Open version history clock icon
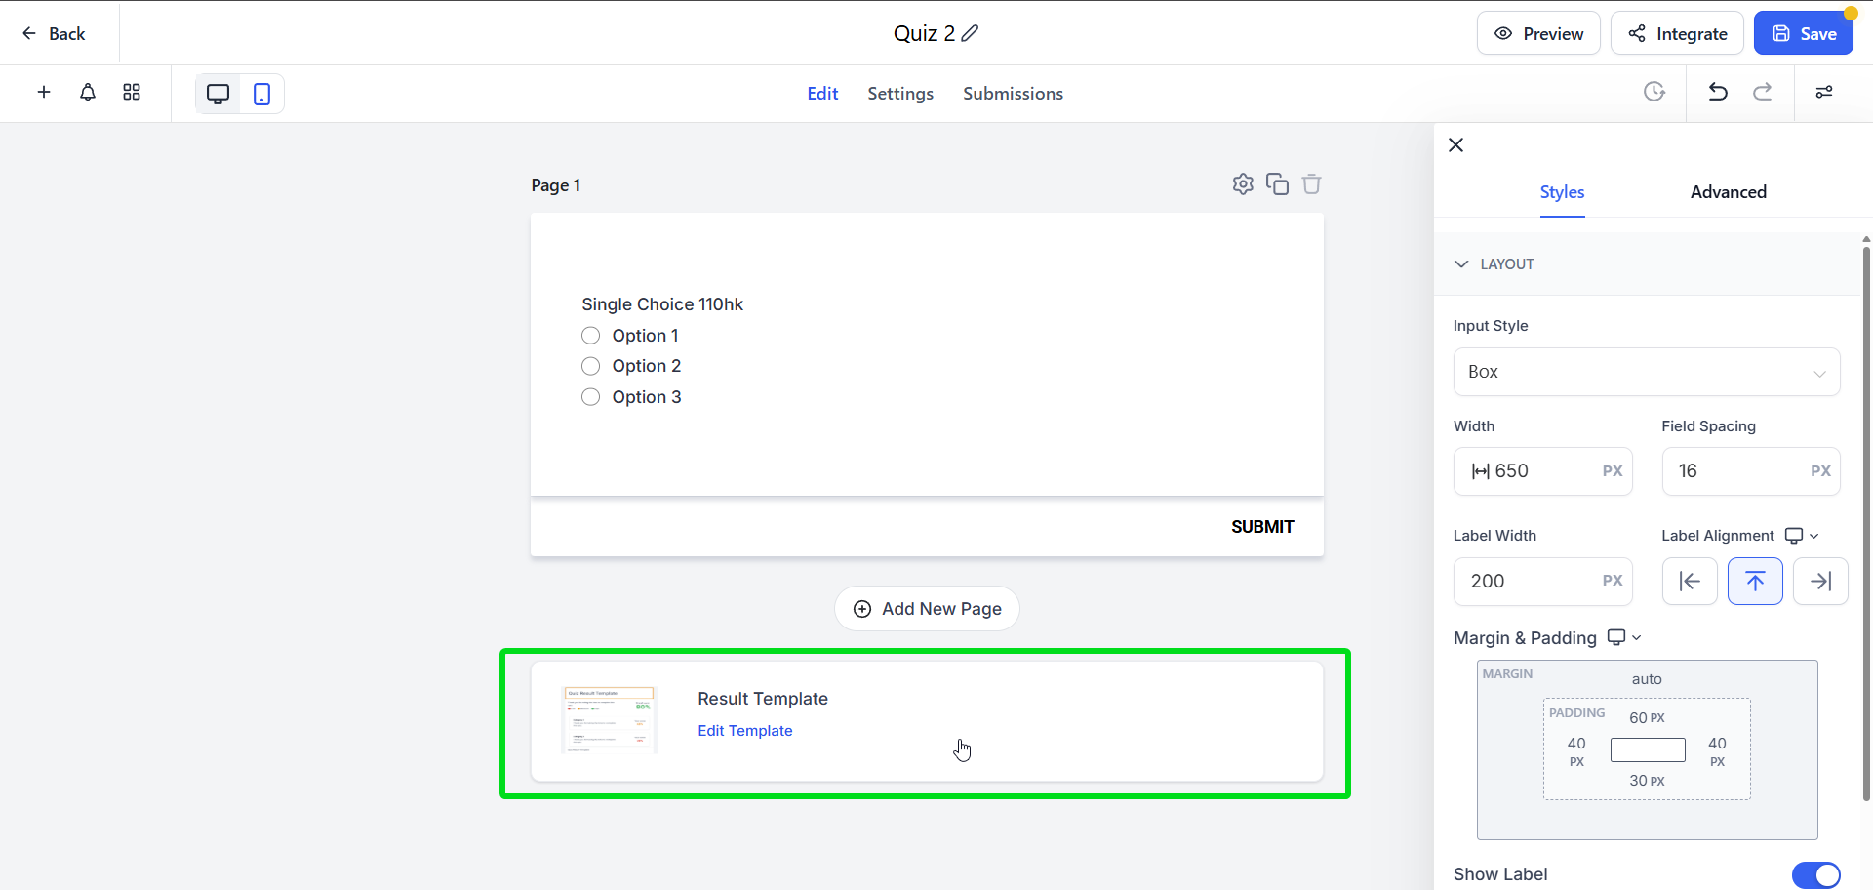Viewport: 1873px width, 890px height. coord(1654,92)
